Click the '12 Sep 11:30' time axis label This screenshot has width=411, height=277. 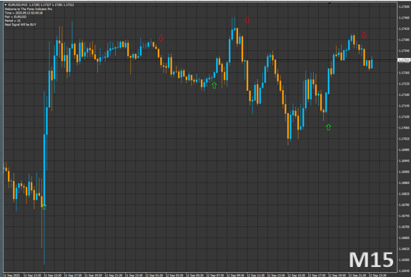(x=256, y=275)
